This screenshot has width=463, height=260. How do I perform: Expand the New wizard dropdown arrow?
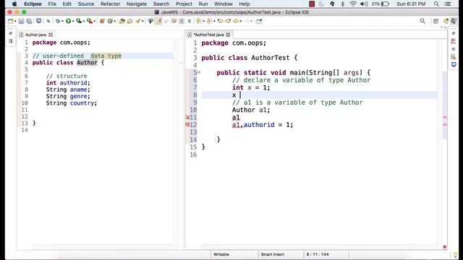click(x=15, y=21)
